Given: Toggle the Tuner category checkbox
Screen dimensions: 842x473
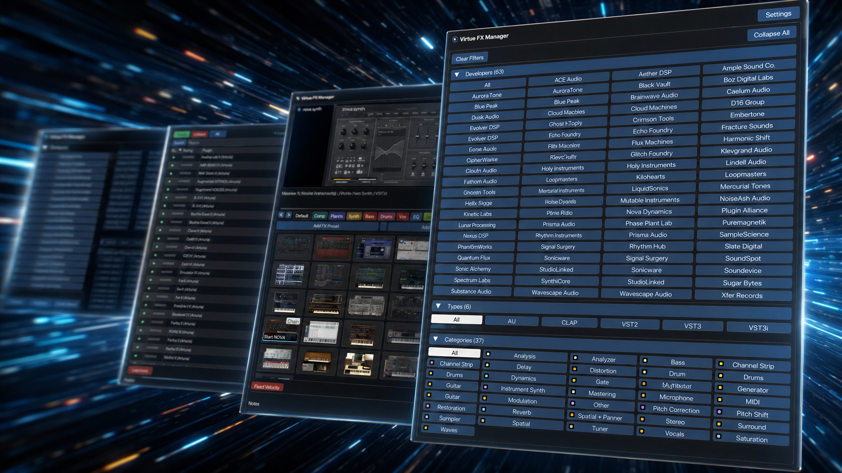Looking at the screenshot, I should (571, 427).
